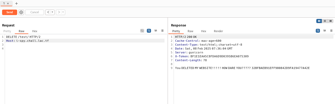The width and height of the screenshot is (335, 104).
Task: Click the Host header line in request
Action: (x=27, y=41)
